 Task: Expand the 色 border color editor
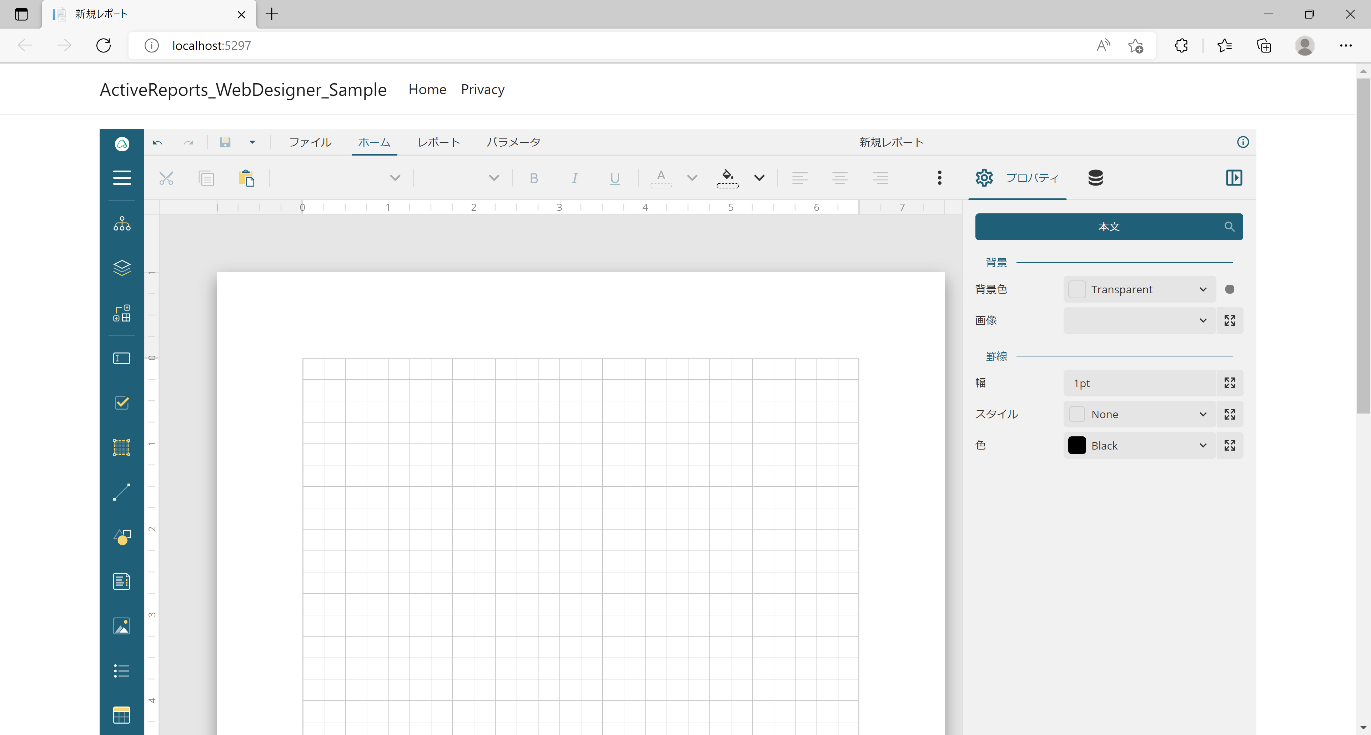click(1229, 446)
